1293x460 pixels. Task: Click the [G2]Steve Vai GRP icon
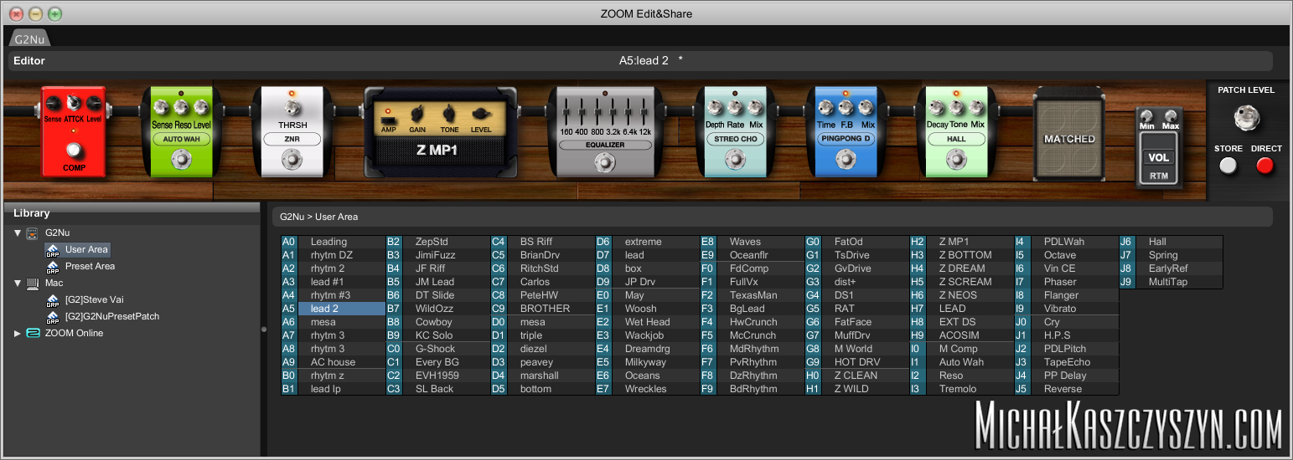coord(53,299)
